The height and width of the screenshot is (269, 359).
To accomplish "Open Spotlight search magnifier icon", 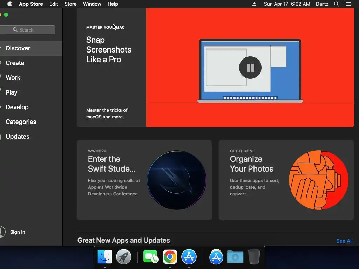I will coord(336,4).
